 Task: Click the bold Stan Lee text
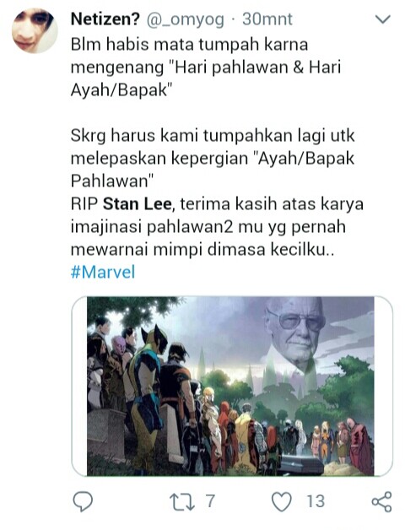coord(138,204)
